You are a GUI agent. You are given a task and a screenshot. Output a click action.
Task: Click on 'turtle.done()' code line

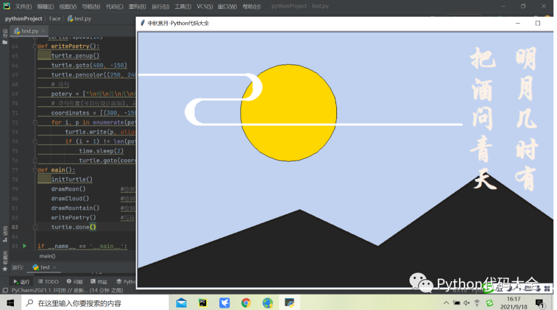tap(74, 227)
